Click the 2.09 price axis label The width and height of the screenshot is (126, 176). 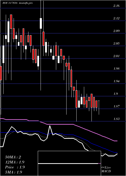(x=116, y=31)
